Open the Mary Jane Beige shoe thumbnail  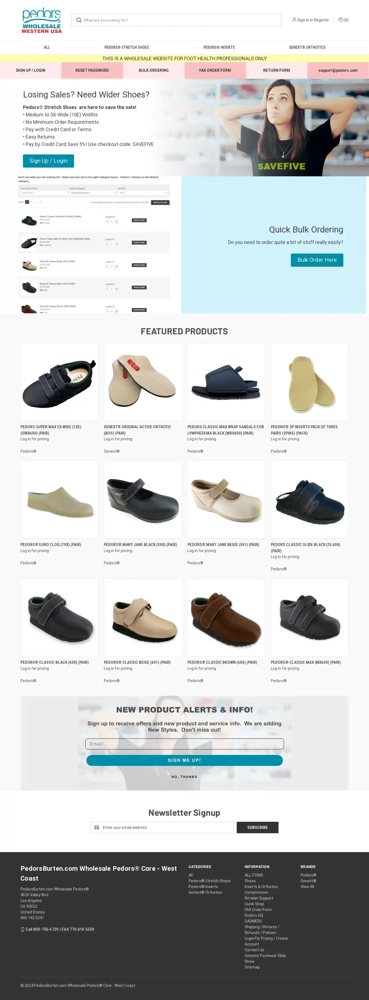click(226, 500)
